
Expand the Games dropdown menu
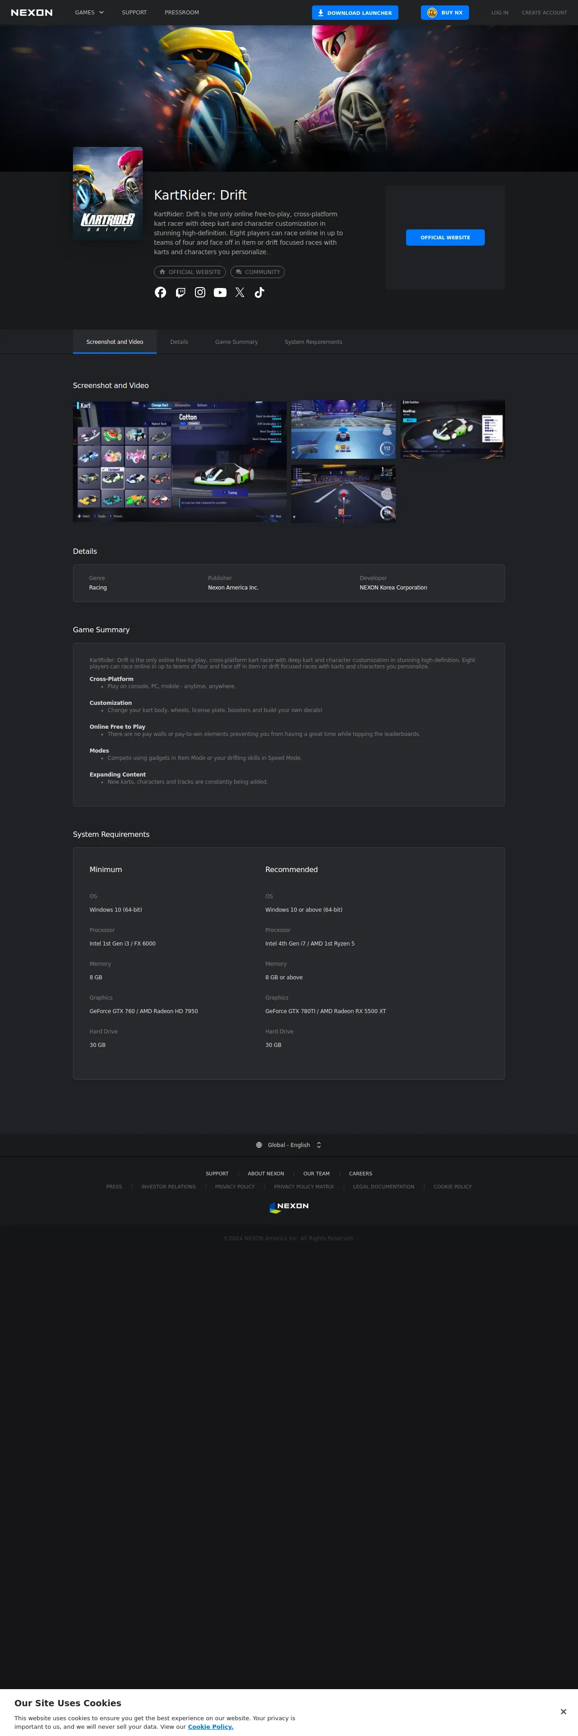click(90, 13)
